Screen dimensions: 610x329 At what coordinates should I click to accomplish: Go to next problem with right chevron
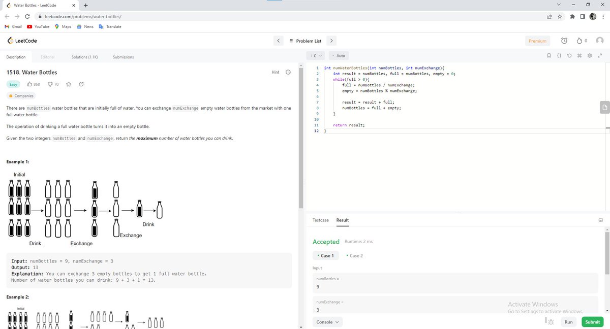[x=331, y=41]
